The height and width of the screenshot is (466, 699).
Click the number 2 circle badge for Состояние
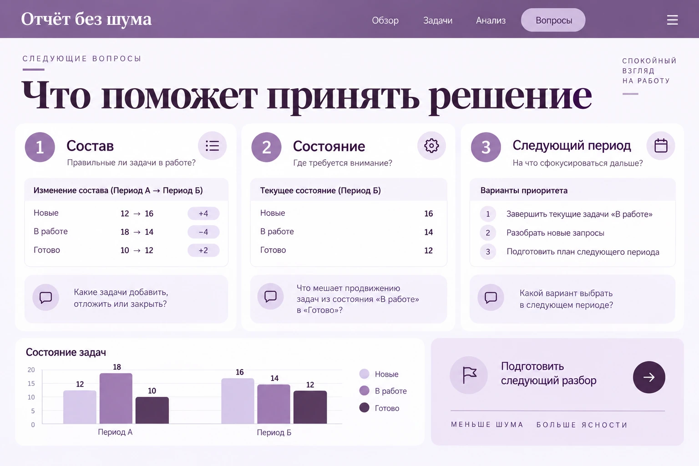point(266,147)
